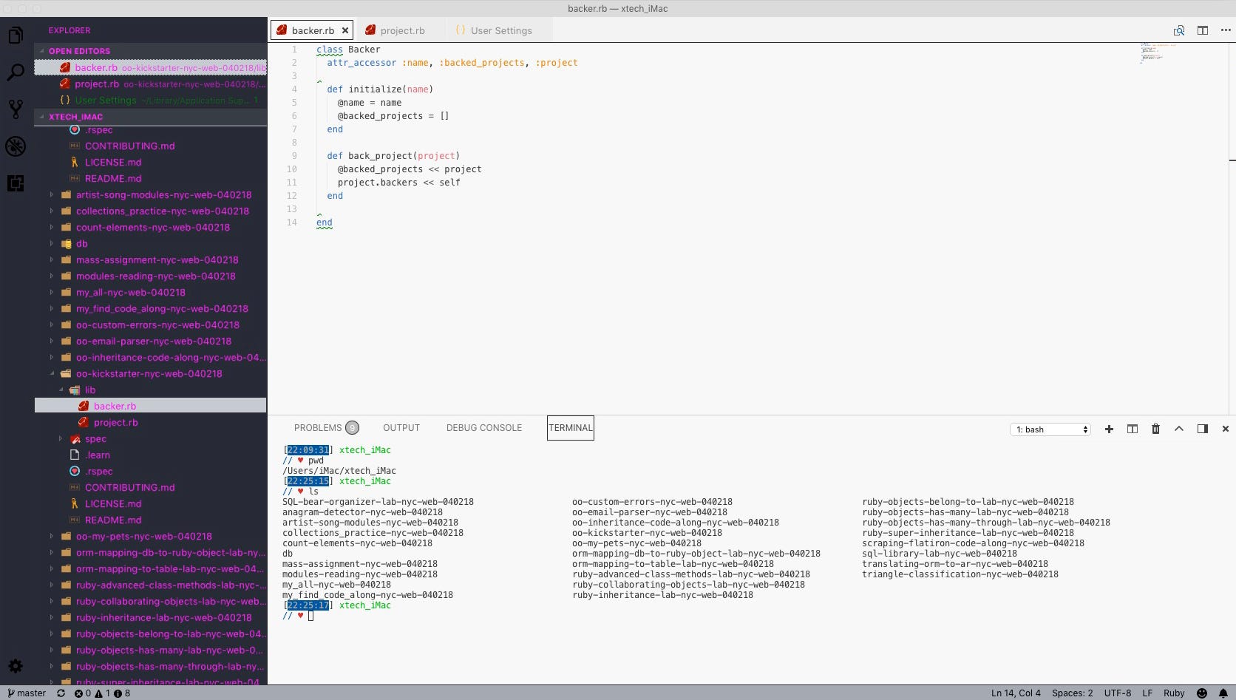Split the terminal with the split-pane icon
1236x700 pixels.
pyautogui.click(x=1132, y=429)
